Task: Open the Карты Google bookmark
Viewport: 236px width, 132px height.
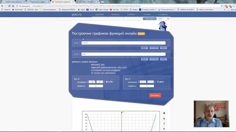Action: tap(102, 10)
